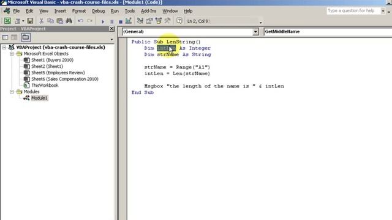Open the Format menu
392x220 pixels.
(79, 11)
